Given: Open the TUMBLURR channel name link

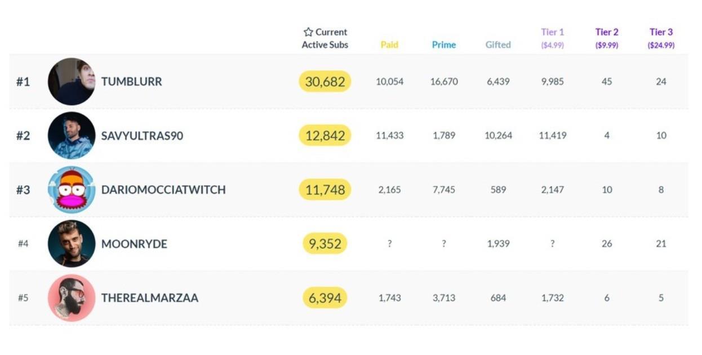Looking at the screenshot, I should (x=132, y=82).
